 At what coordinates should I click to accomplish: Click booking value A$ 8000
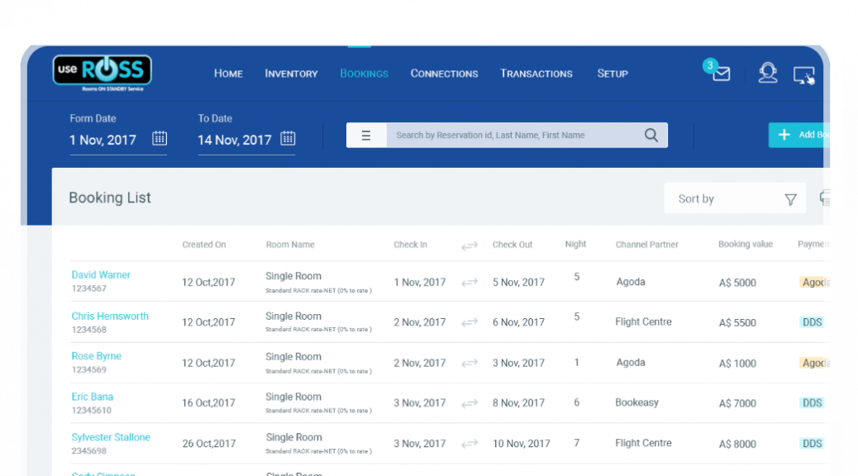737,444
